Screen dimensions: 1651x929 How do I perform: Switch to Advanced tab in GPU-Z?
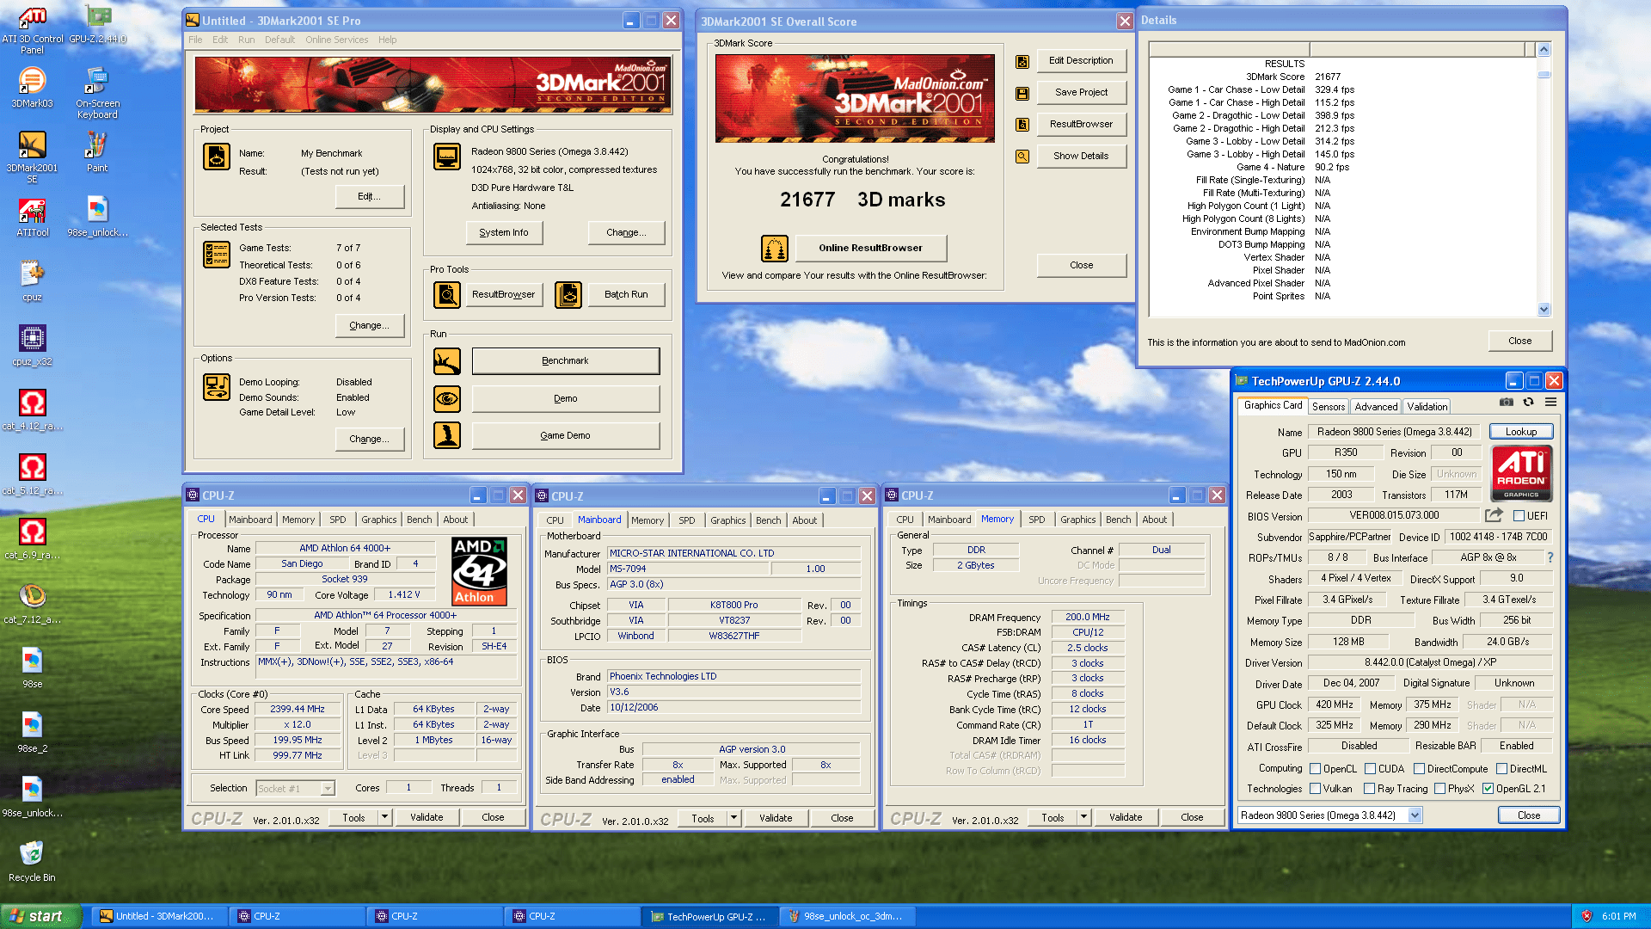(x=1376, y=407)
